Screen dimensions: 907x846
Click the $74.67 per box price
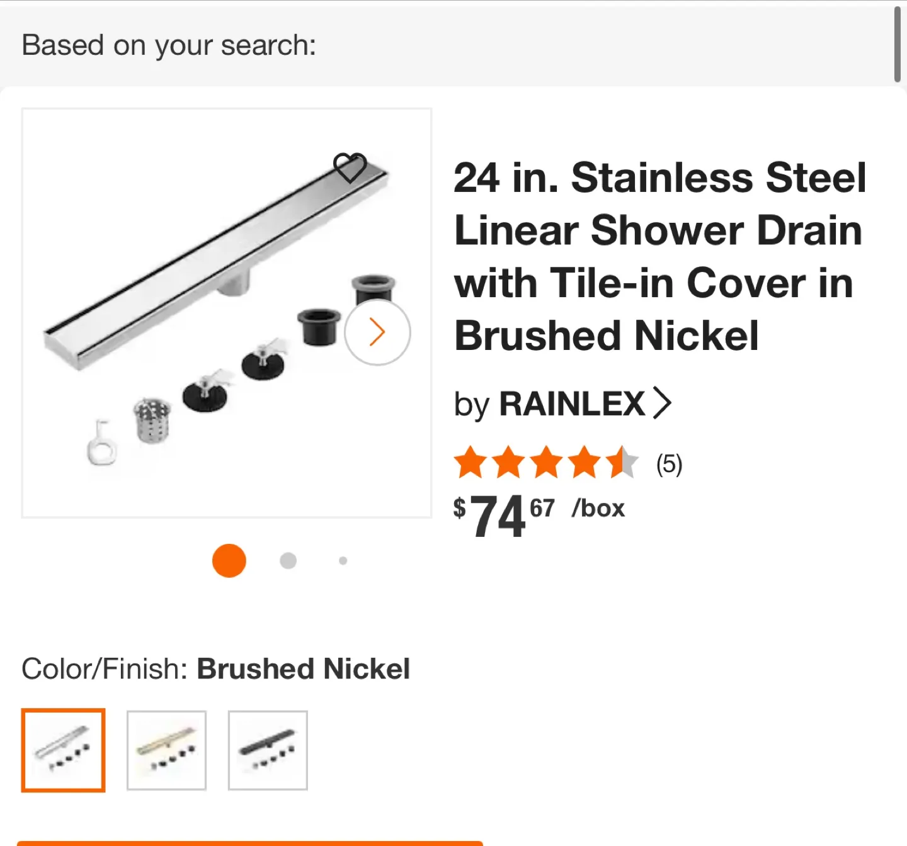(539, 515)
